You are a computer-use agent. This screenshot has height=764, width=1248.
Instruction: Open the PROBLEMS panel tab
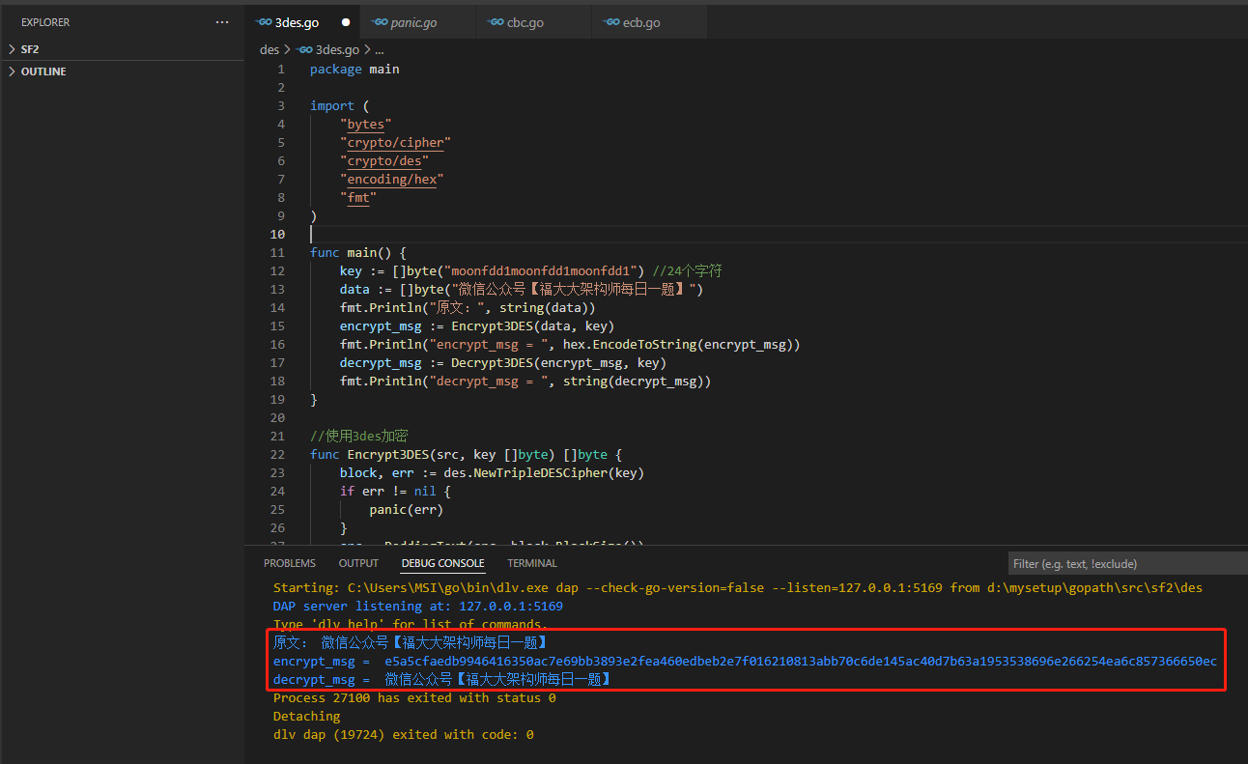(290, 563)
